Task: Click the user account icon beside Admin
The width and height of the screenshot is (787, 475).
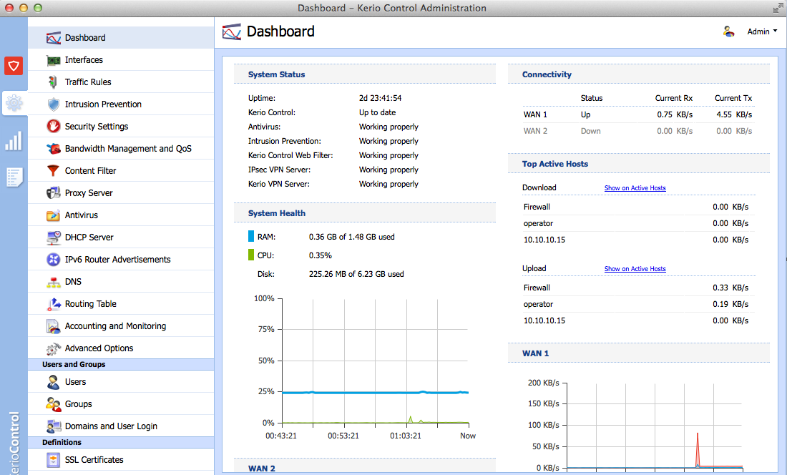Action: pos(729,31)
